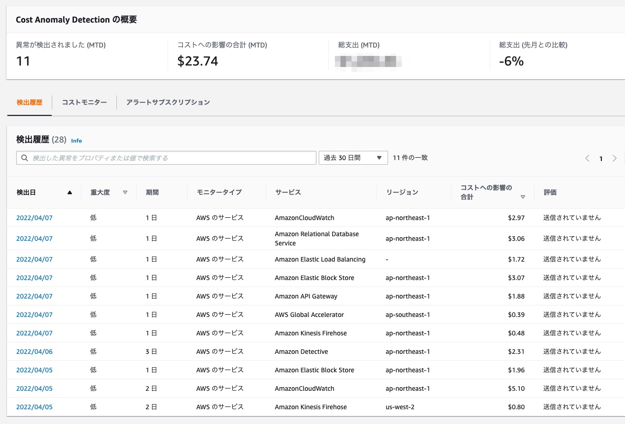Click the $2.31 cost impact value
The width and height of the screenshot is (625, 424).
point(516,352)
